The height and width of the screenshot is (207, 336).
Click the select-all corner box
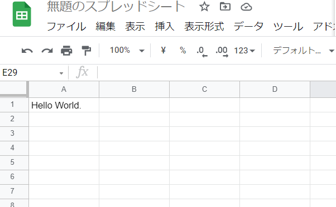coord(13,88)
